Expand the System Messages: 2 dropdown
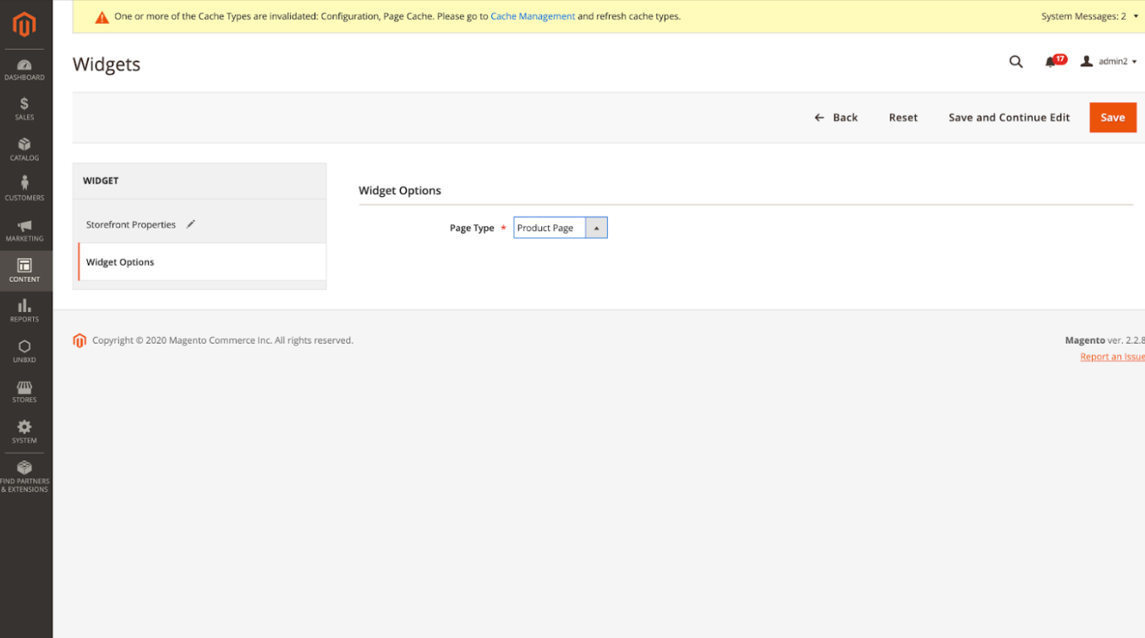 pos(1089,16)
